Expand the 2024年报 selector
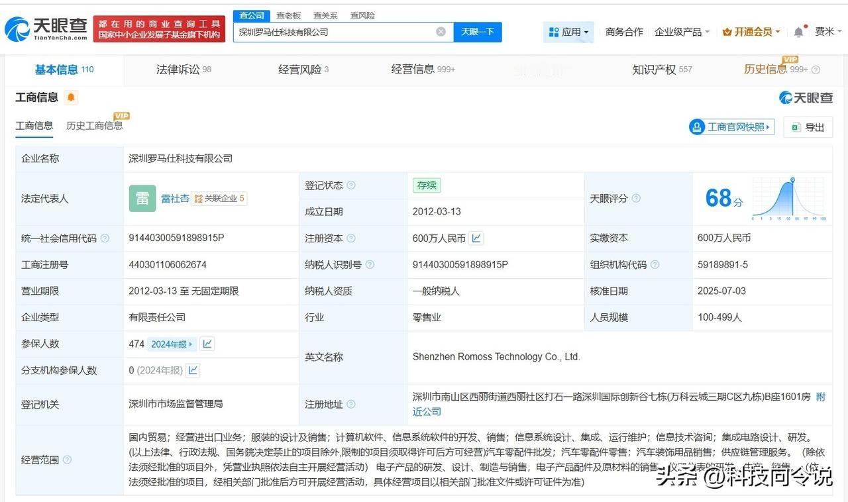The width and height of the screenshot is (848, 502). 172,344
